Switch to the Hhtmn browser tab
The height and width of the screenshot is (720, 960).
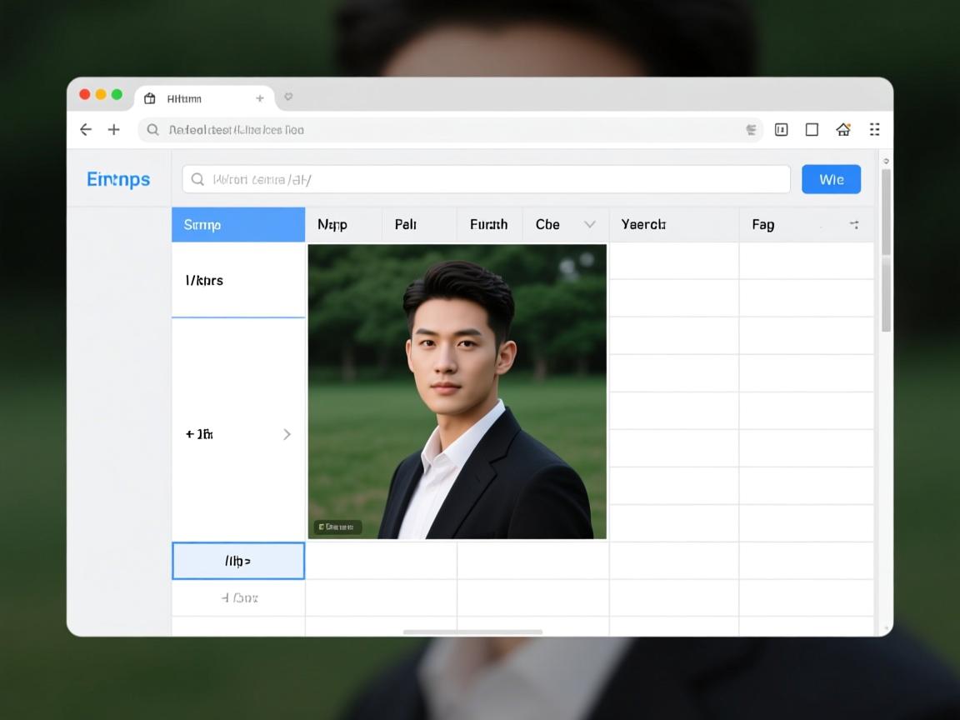click(185, 98)
